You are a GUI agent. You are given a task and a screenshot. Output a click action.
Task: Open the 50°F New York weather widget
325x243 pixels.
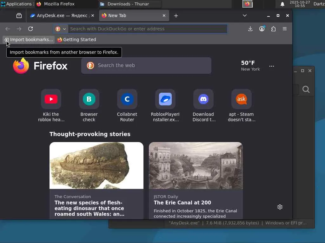point(250,66)
